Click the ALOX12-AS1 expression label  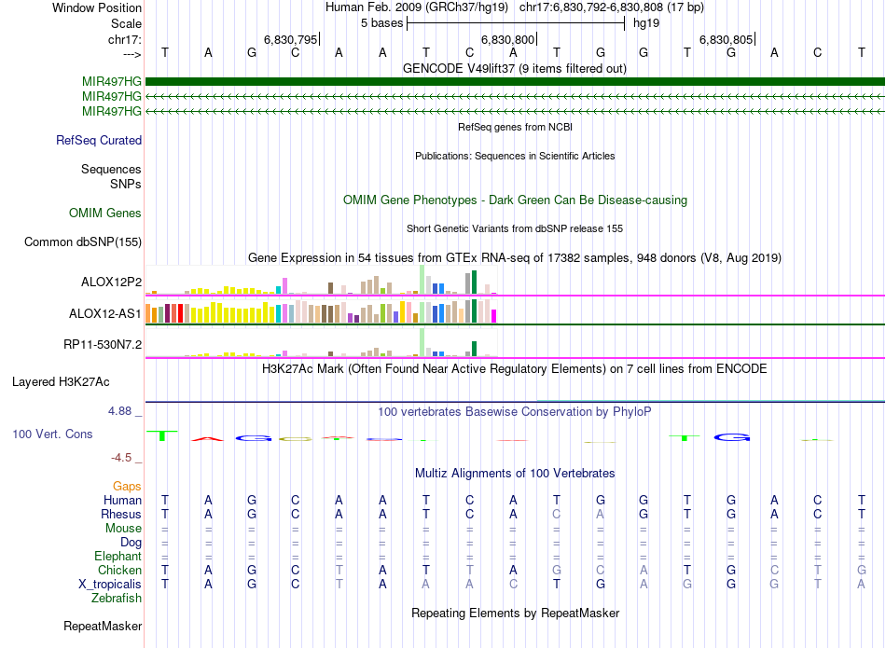click(105, 313)
